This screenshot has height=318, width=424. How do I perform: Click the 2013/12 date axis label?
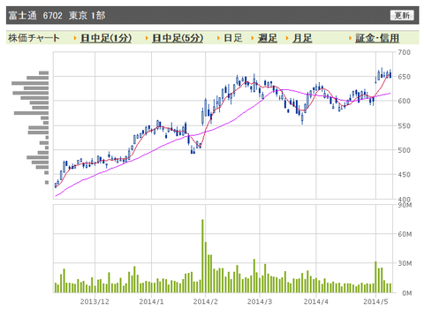pos(95,301)
